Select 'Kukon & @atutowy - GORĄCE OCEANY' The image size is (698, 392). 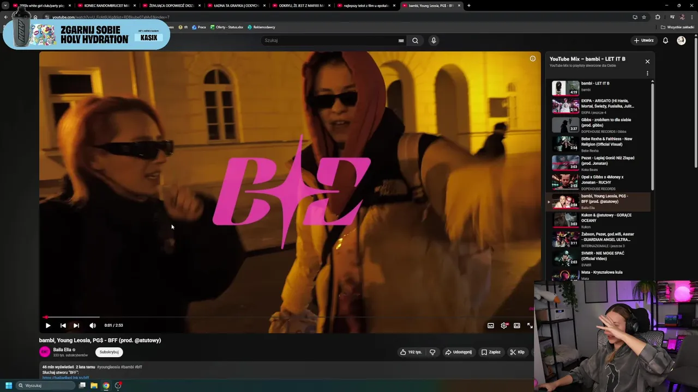(599, 220)
